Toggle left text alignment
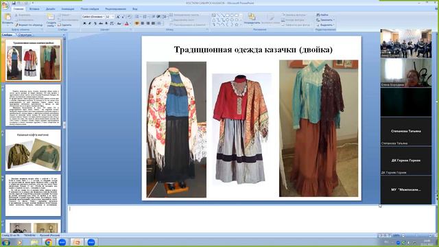This screenshot has height=247, width=439. [x=137, y=23]
